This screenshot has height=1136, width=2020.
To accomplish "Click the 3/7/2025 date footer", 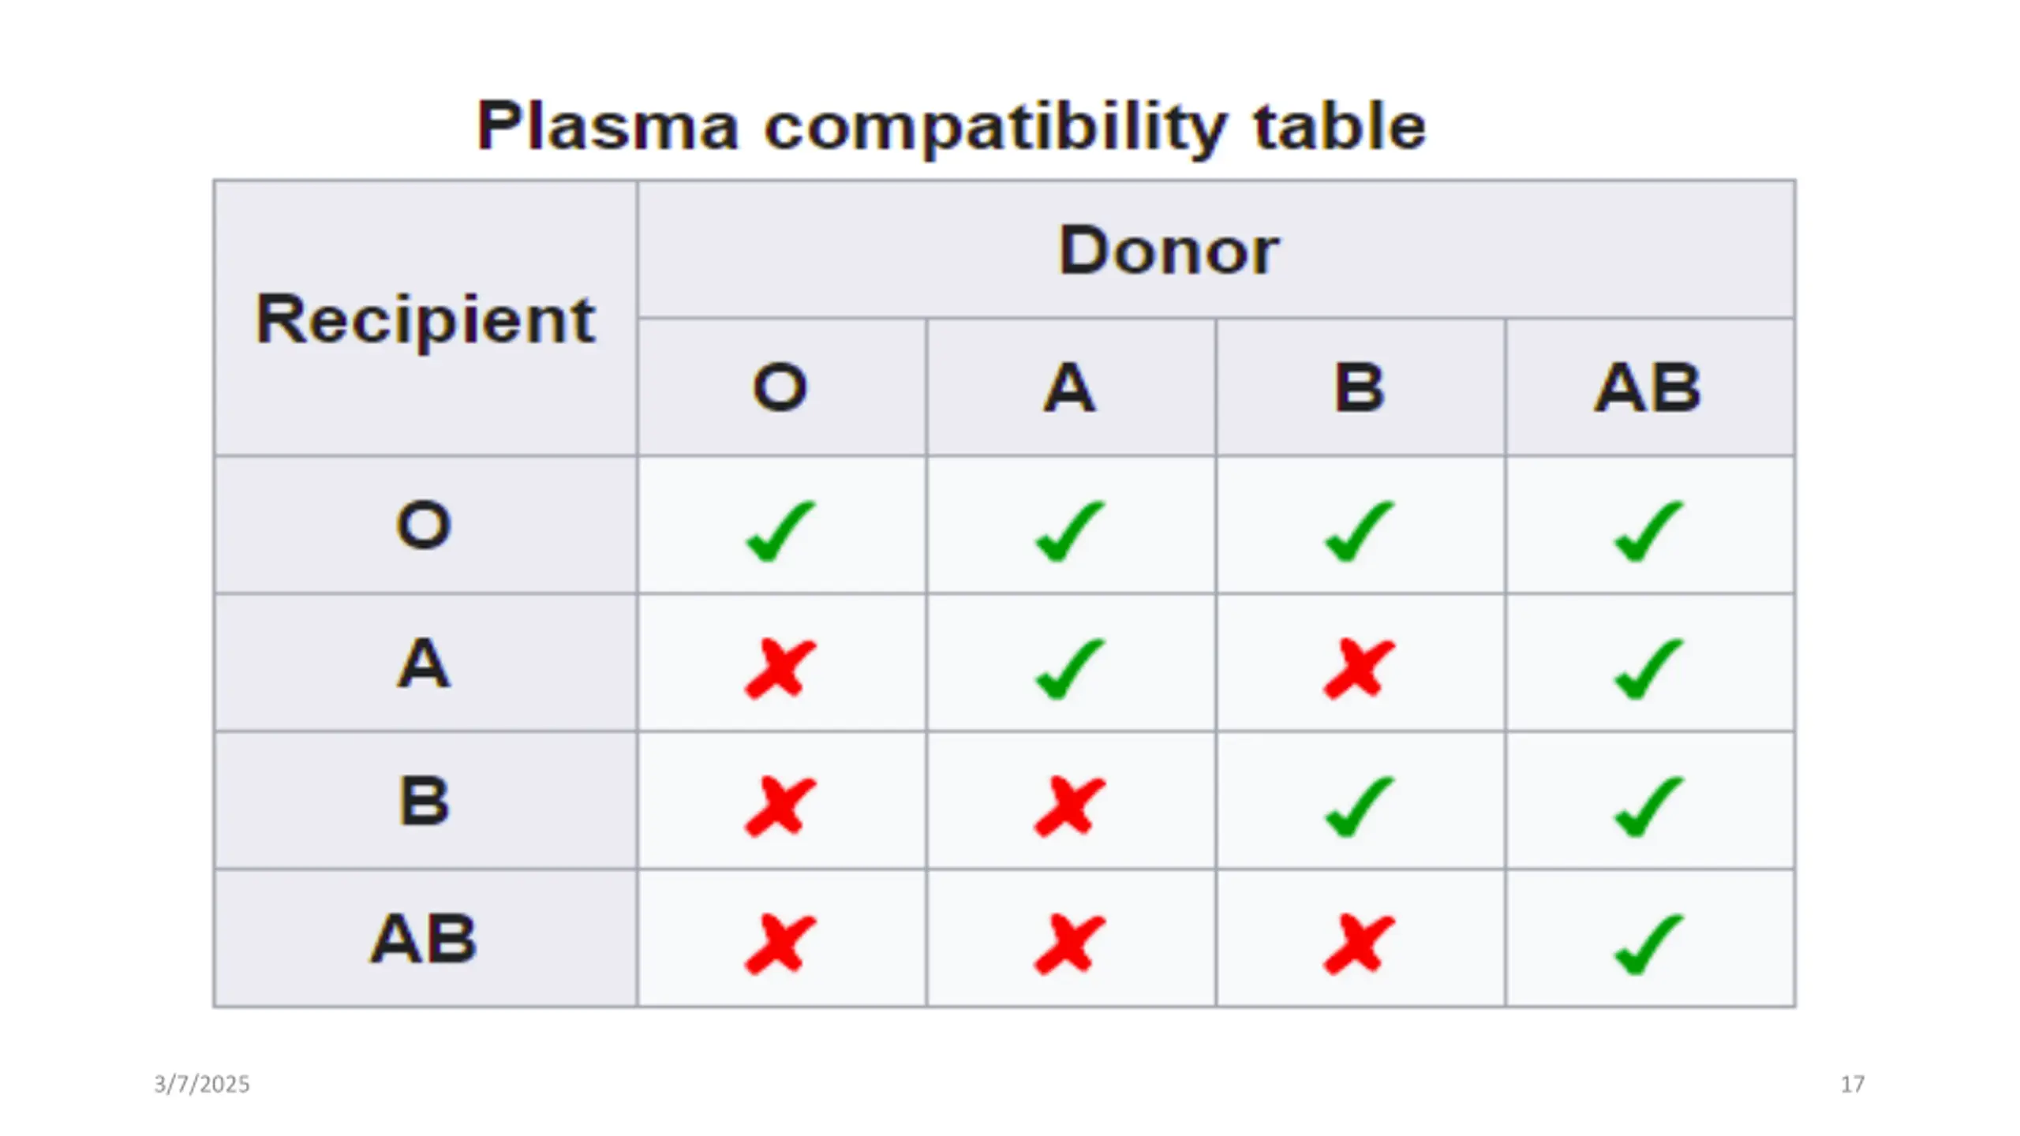I will pyautogui.click(x=202, y=1084).
